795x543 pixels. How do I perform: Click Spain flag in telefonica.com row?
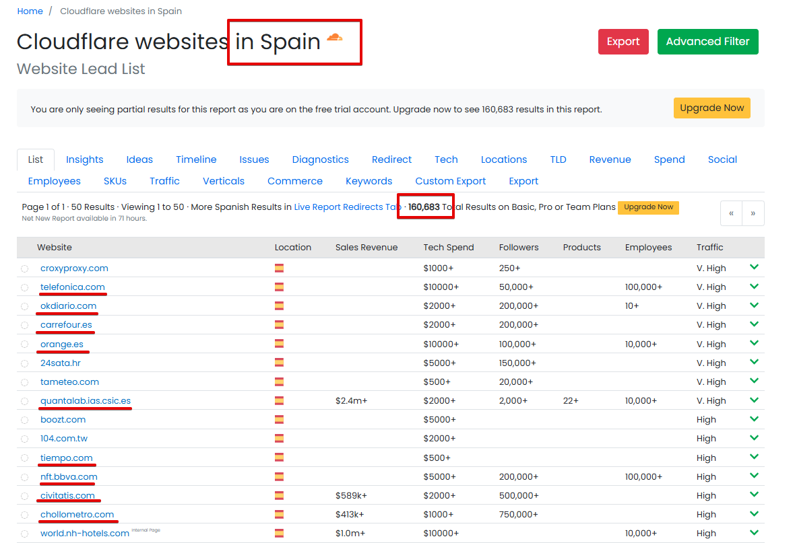coord(280,287)
